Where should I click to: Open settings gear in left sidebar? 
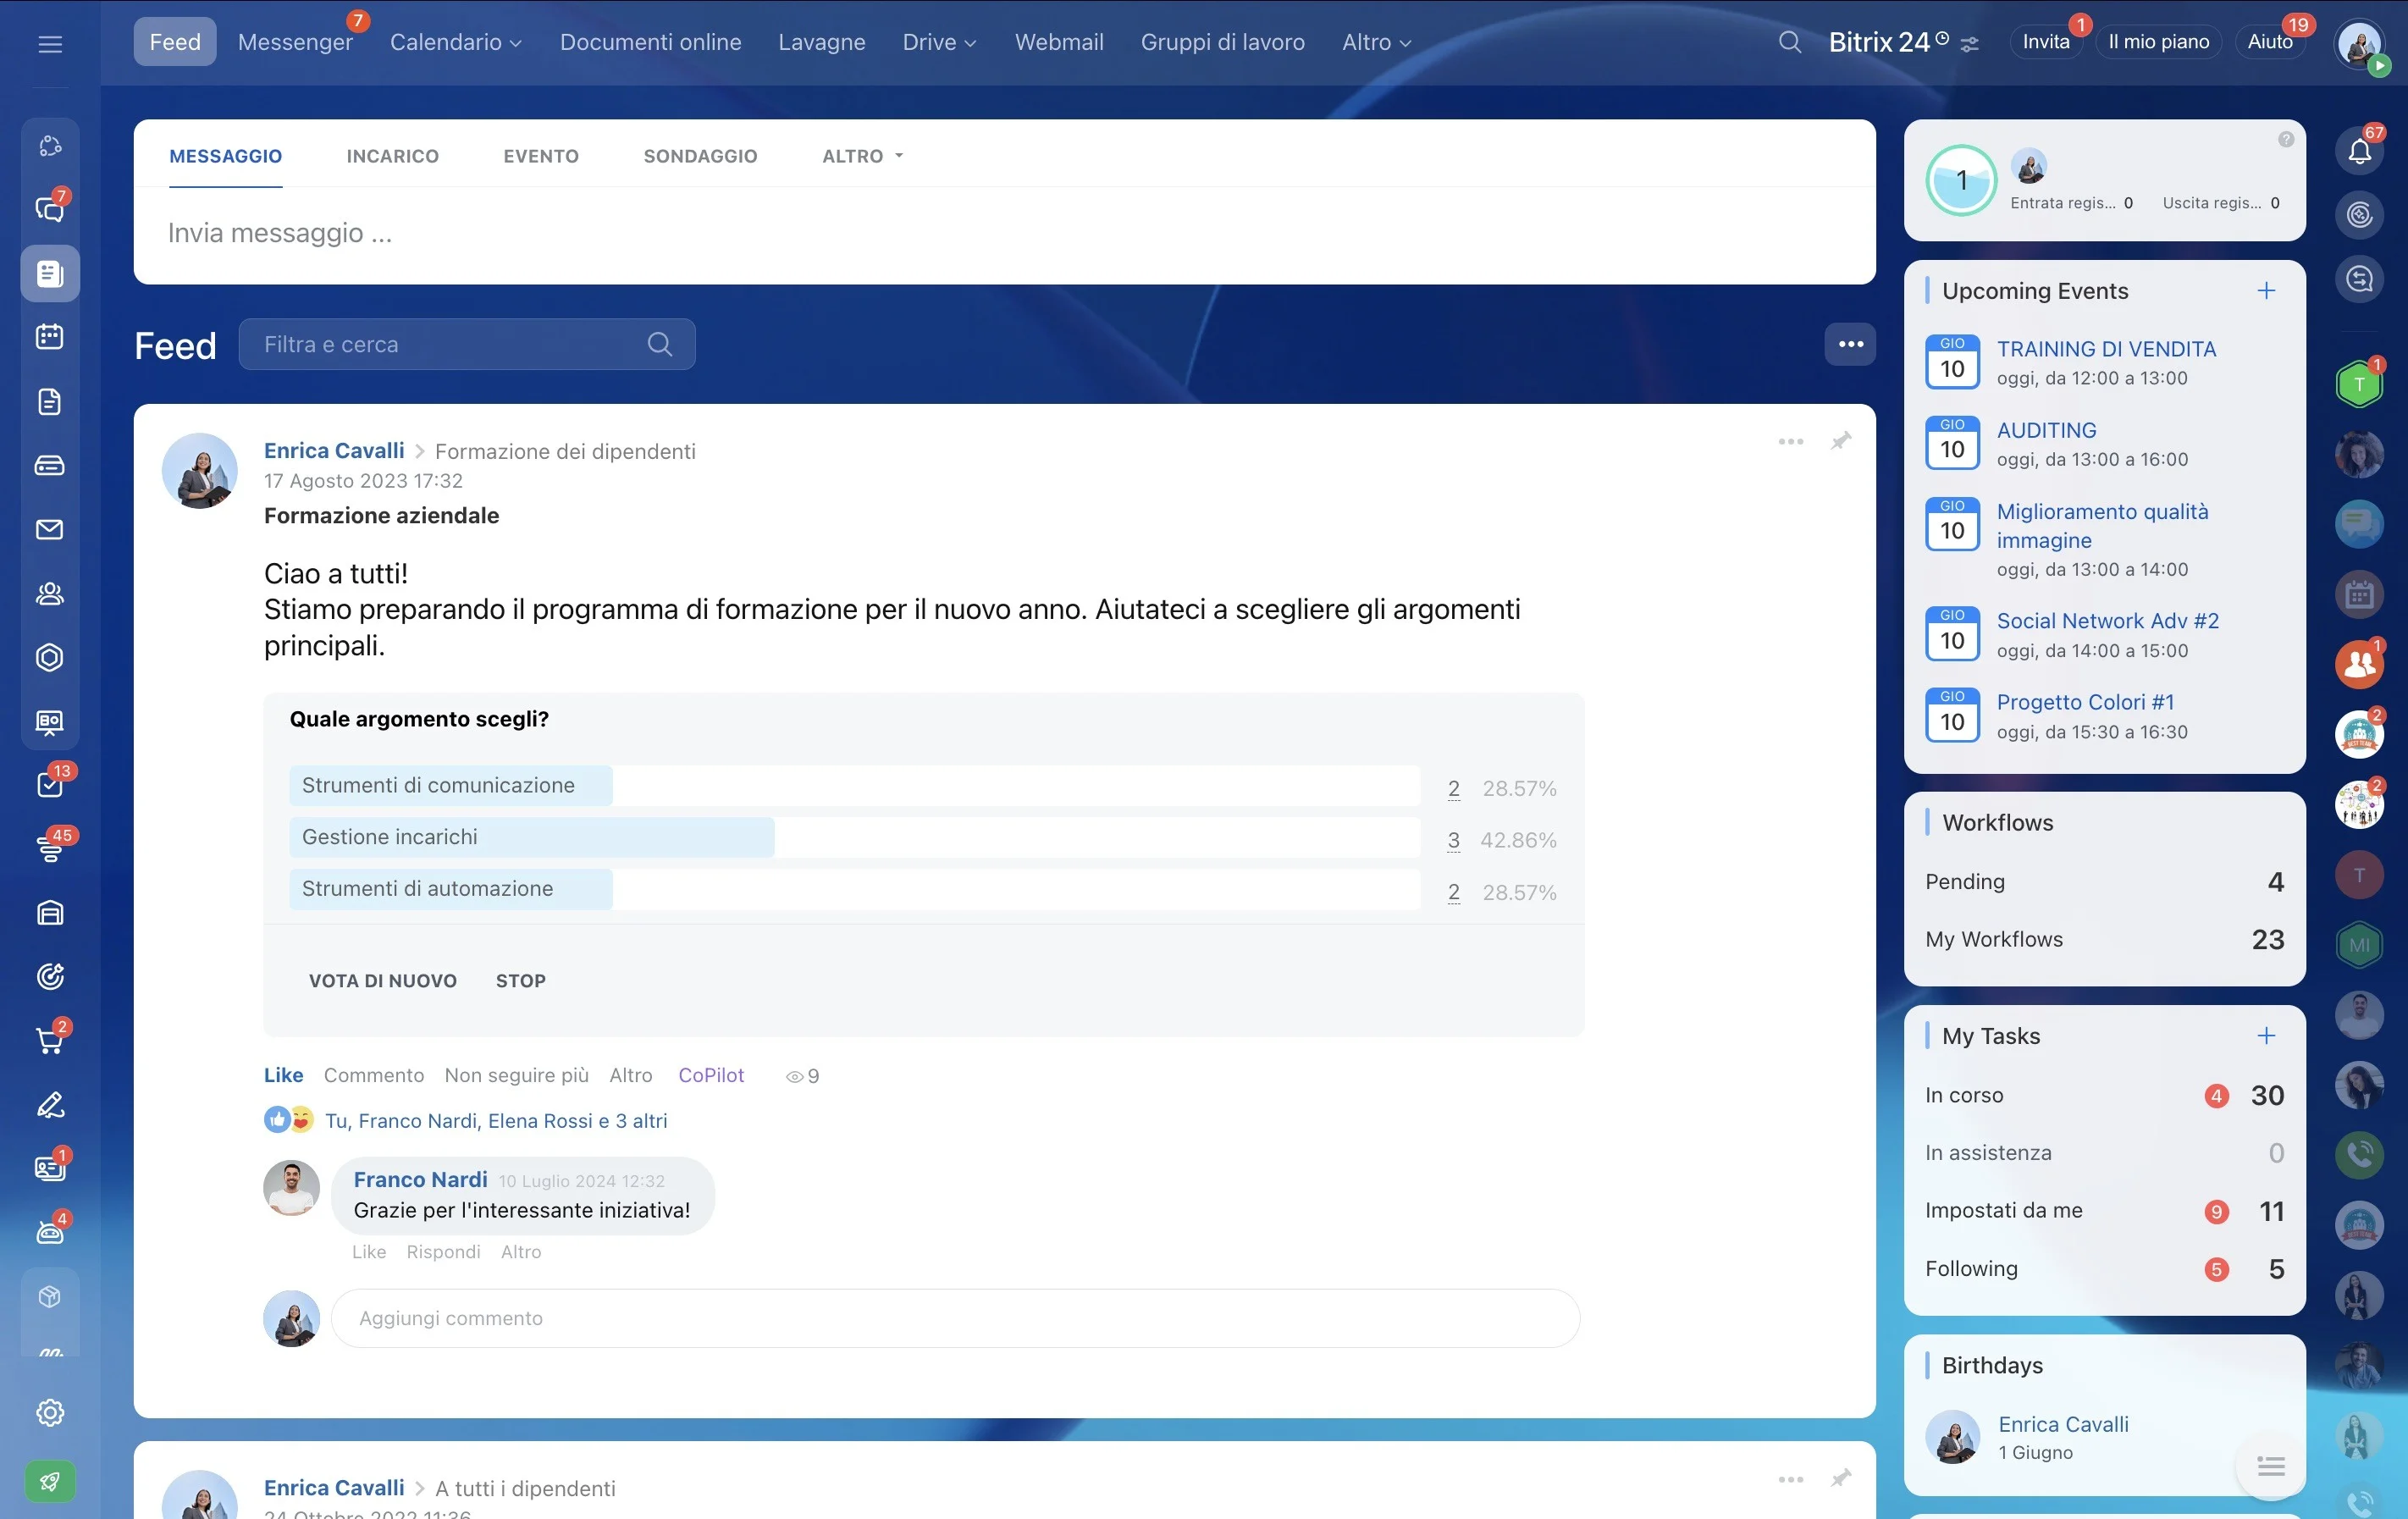pyautogui.click(x=50, y=1412)
